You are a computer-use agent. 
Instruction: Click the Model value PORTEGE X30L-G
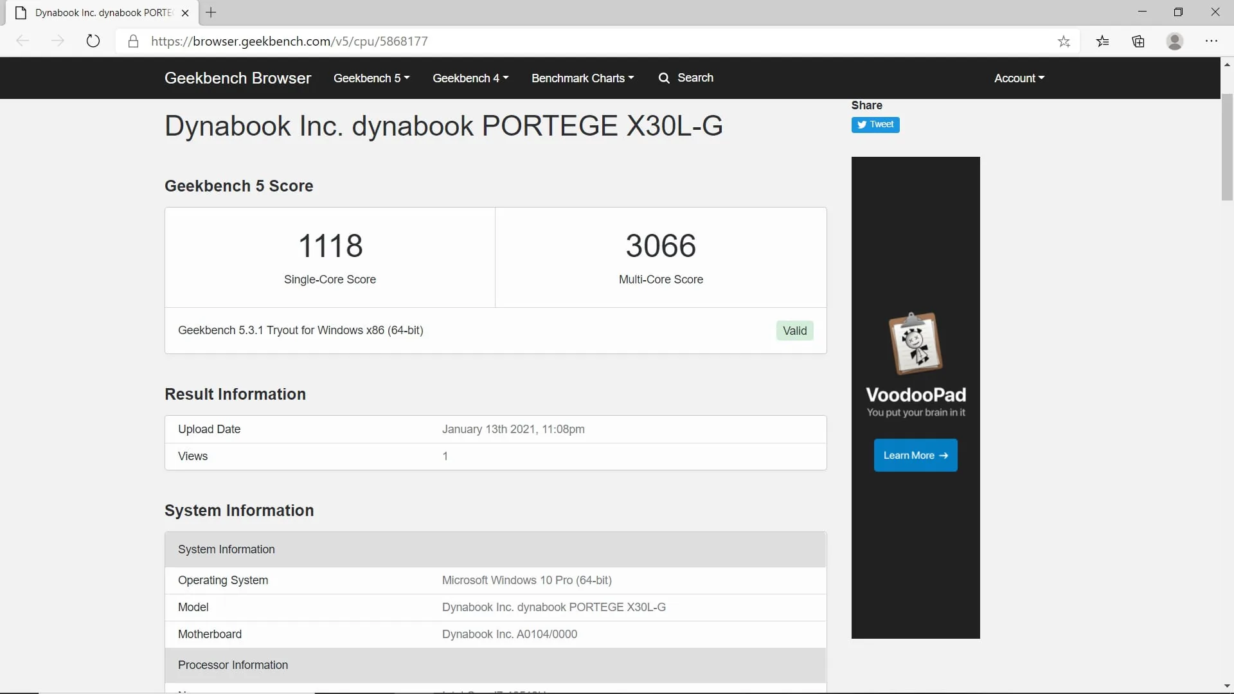point(553,607)
